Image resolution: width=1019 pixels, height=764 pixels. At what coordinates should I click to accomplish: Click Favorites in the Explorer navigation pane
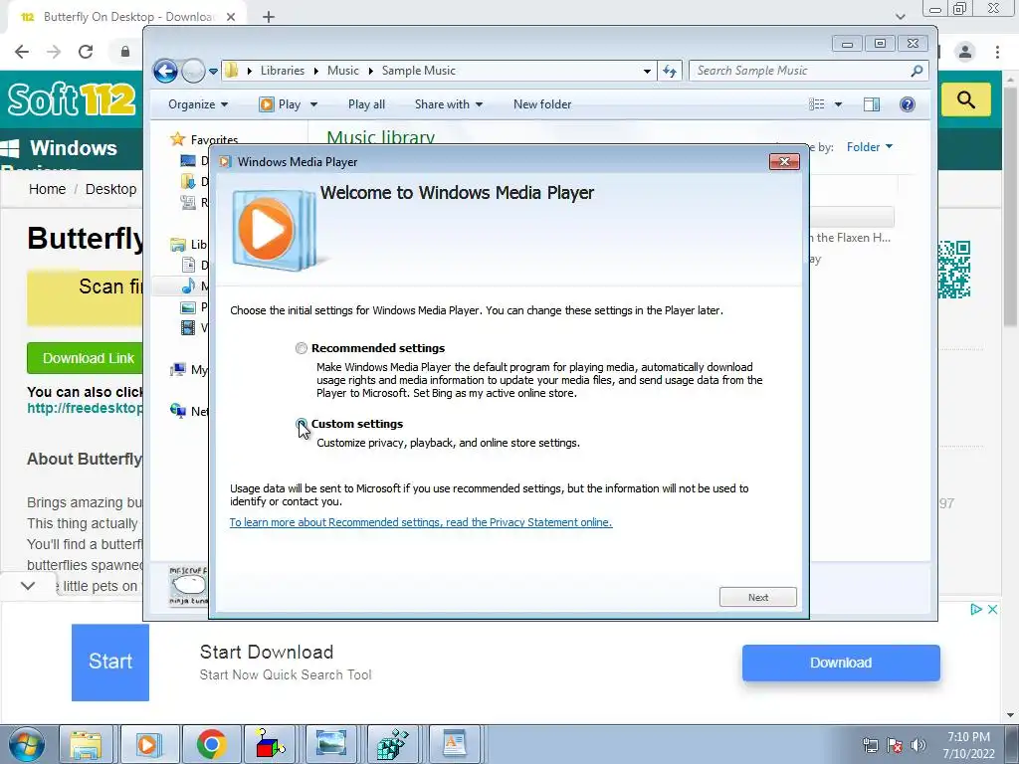[214, 139]
